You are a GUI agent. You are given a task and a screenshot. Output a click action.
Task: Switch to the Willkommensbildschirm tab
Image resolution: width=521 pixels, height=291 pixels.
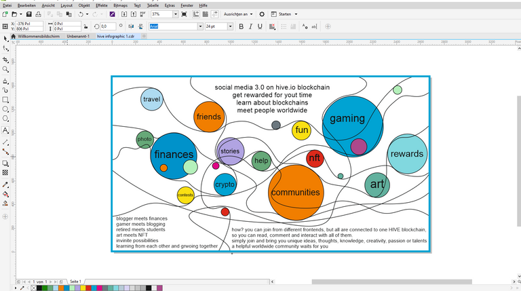tap(39, 36)
